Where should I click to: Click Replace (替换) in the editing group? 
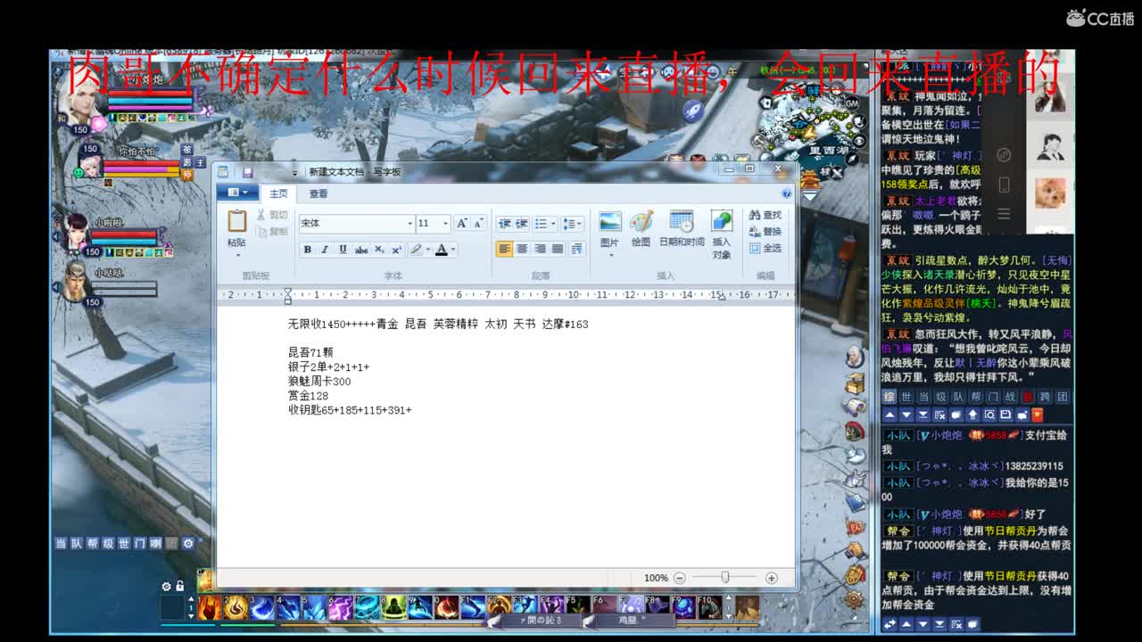pyautogui.click(x=765, y=231)
